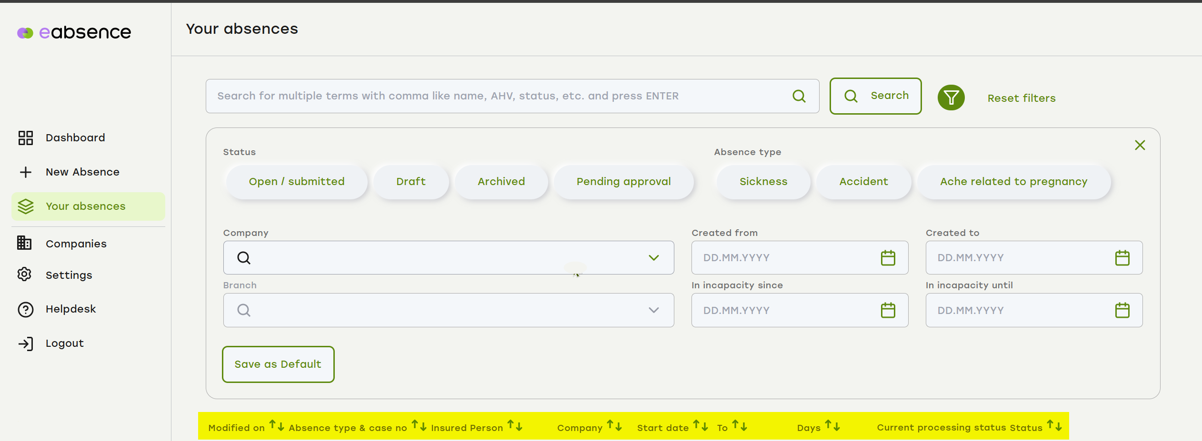Close the filter panel with X

(x=1140, y=145)
